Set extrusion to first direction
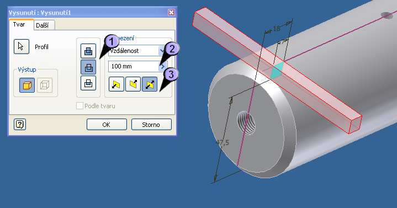The width and height of the screenshot is (397, 208). (x=117, y=84)
